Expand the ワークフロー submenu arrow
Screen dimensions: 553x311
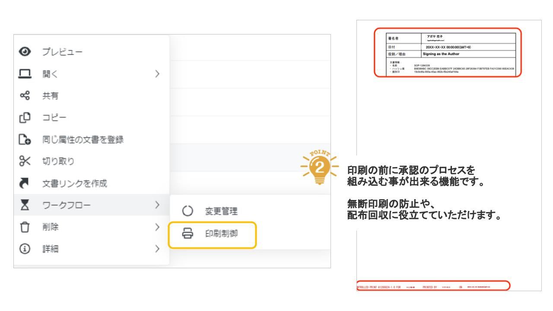[157, 203]
